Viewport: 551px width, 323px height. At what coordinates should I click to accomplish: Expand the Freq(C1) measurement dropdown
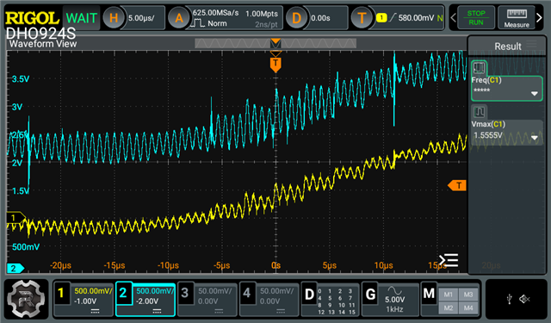click(x=534, y=94)
